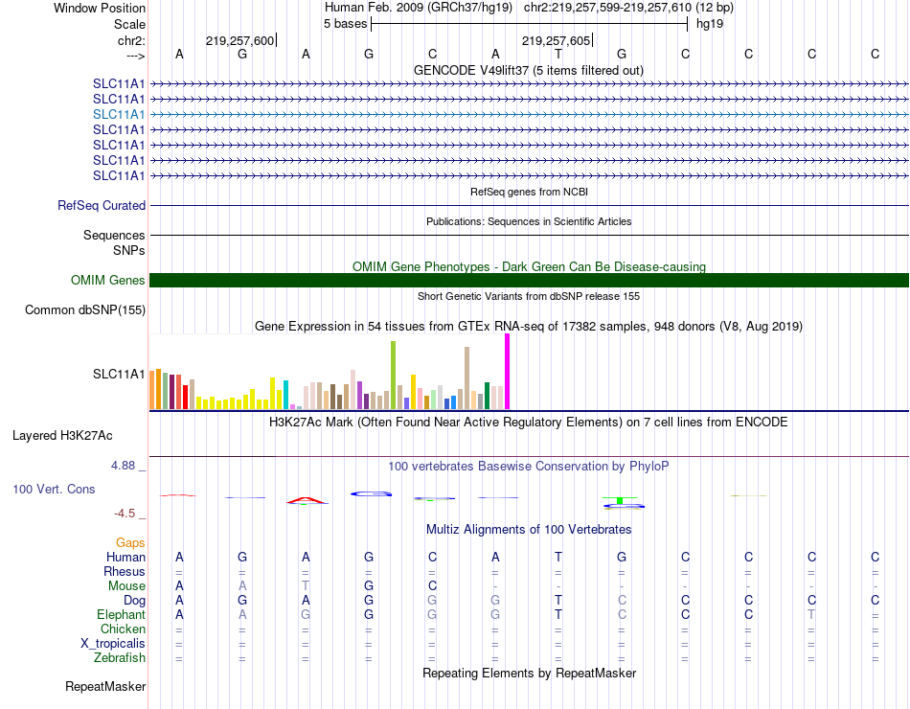Click the -4.5 lower PhyloP scale value
Viewport: 910px width, 709px height.
coord(125,514)
